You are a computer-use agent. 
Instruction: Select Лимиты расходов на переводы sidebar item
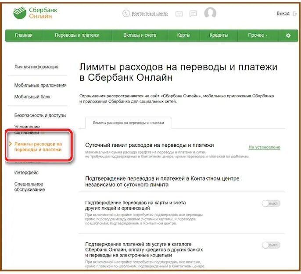pyautogui.click(x=38, y=147)
